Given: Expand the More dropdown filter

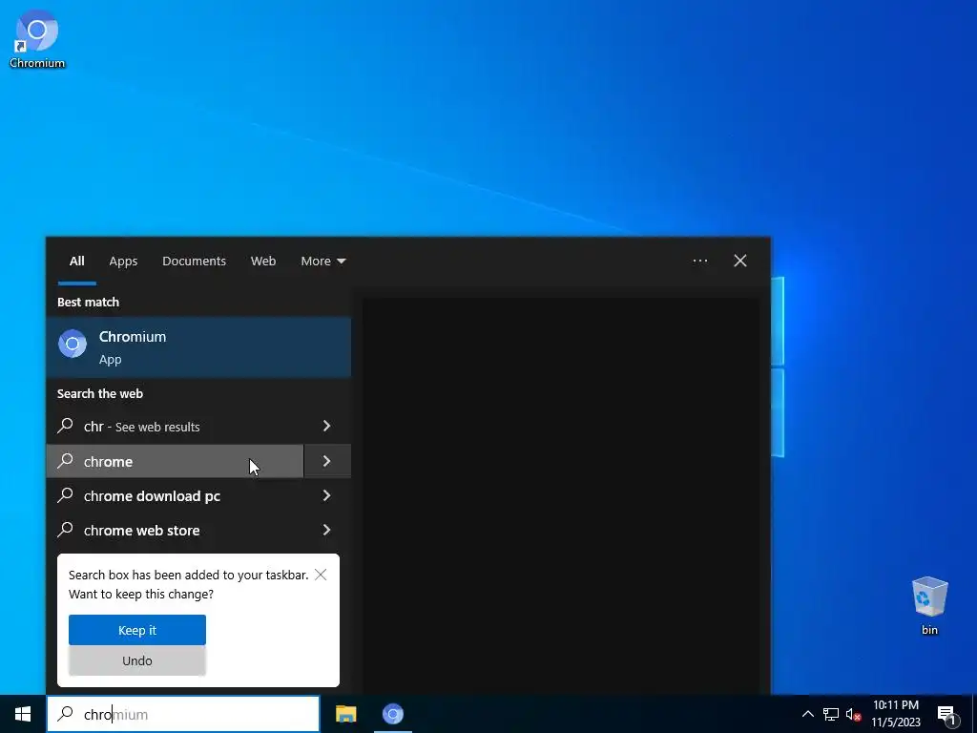Looking at the screenshot, I should [322, 262].
